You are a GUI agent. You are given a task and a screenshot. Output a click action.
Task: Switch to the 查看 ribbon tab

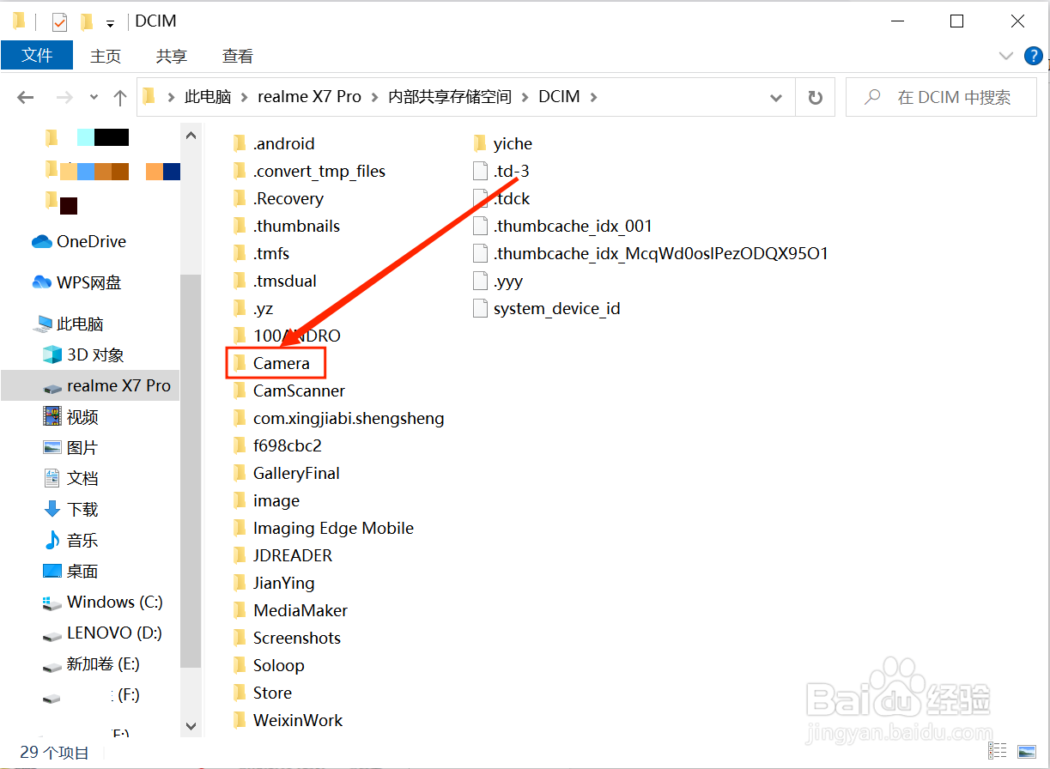[238, 56]
